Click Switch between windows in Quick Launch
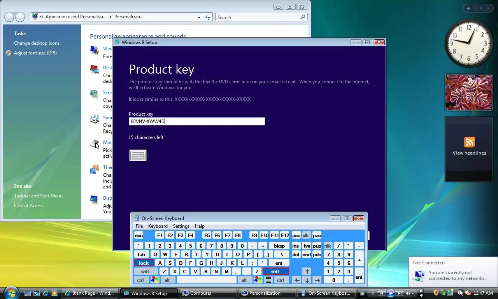 click(37, 293)
